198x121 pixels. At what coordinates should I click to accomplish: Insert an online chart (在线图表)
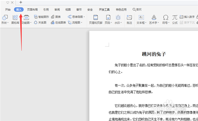click(58, 22)
